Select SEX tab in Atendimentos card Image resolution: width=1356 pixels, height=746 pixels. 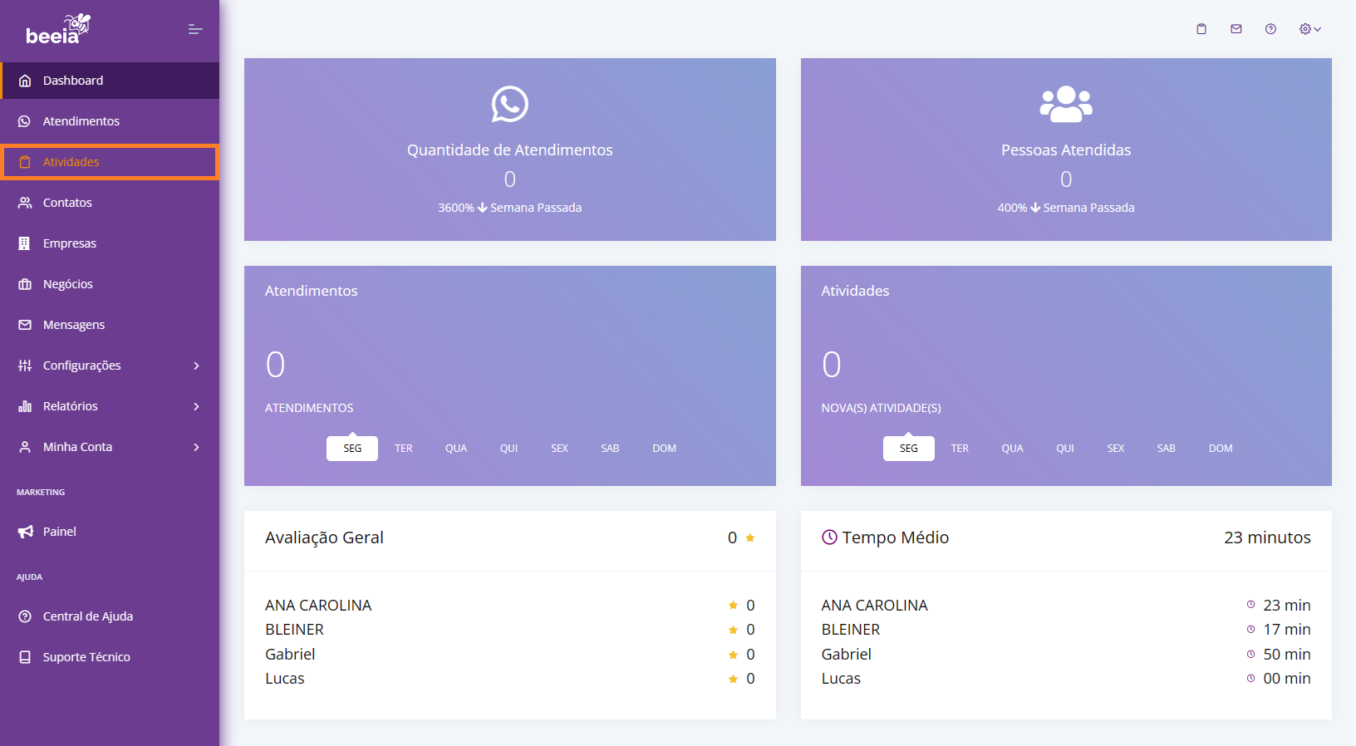point(559,449)
